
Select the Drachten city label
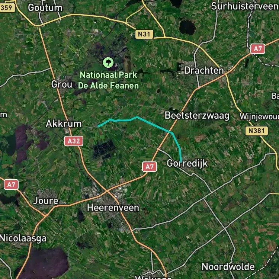click(204, 70)
